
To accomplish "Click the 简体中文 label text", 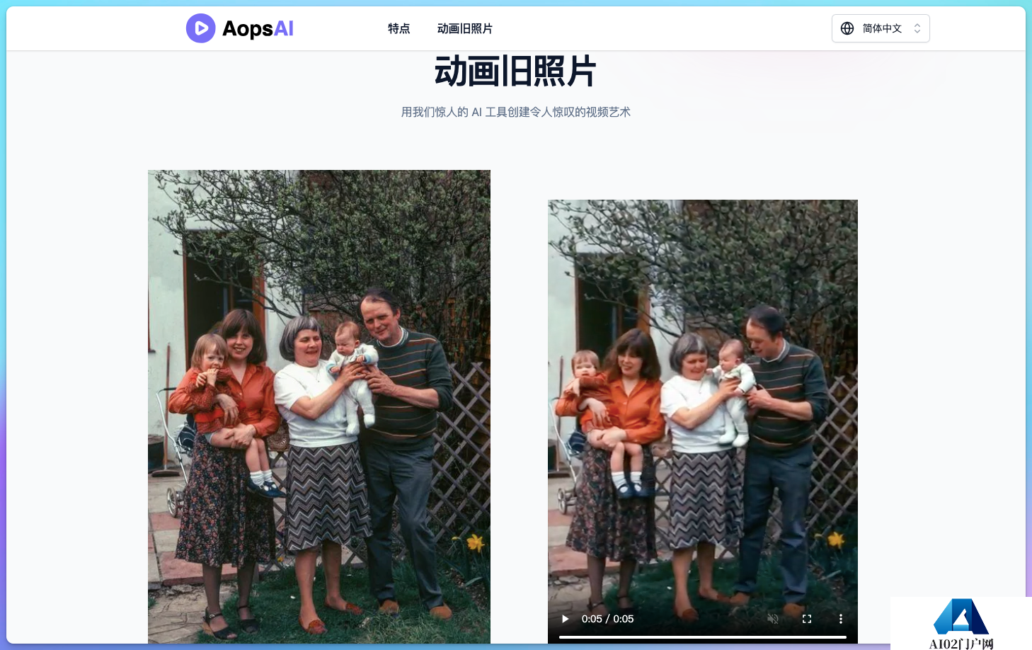I will [x=882, y=28].
